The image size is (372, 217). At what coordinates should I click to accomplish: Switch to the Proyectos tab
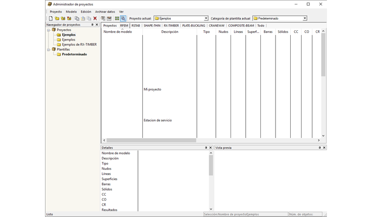[x=110, y=25]
